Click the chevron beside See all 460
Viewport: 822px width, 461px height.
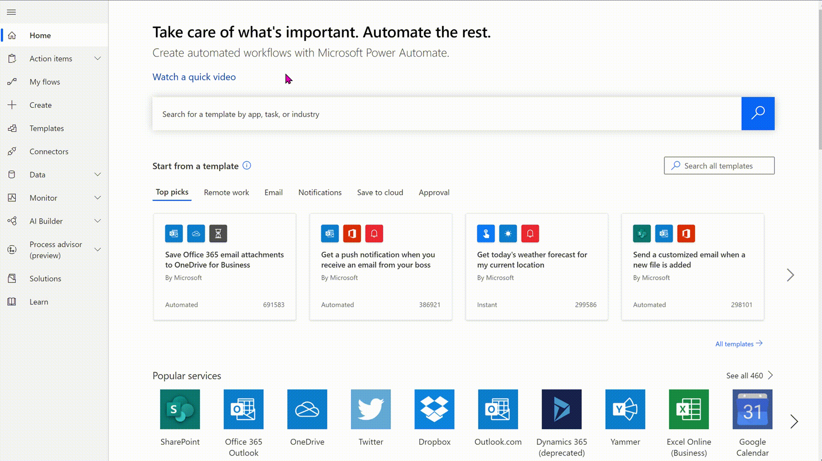click(x=771, y=375)
